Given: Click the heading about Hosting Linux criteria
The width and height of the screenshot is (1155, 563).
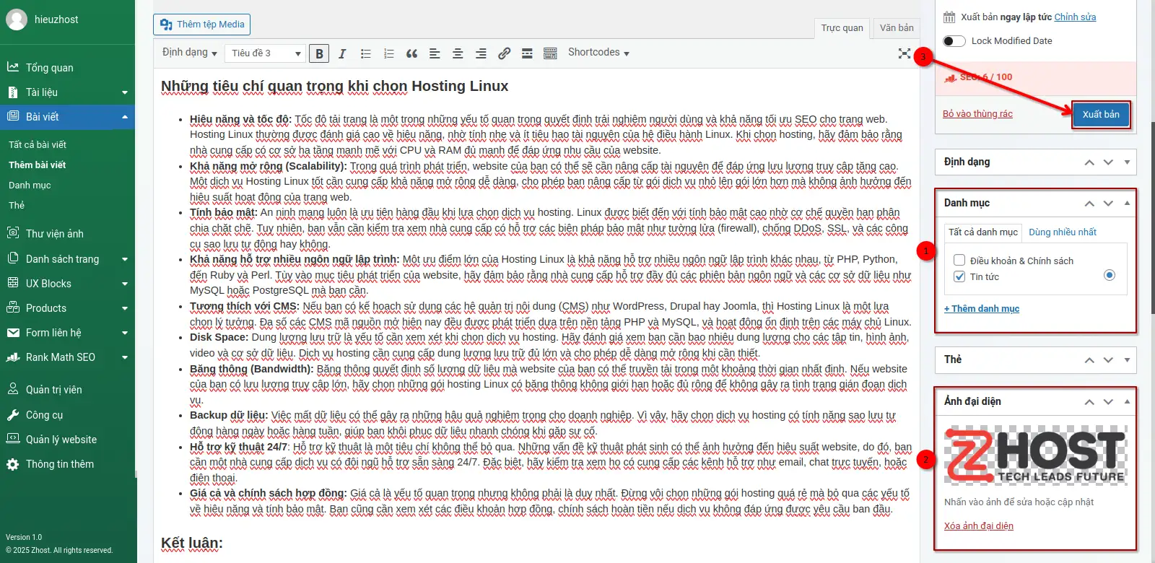Looking at the screenshot, I should click(334, 87).
